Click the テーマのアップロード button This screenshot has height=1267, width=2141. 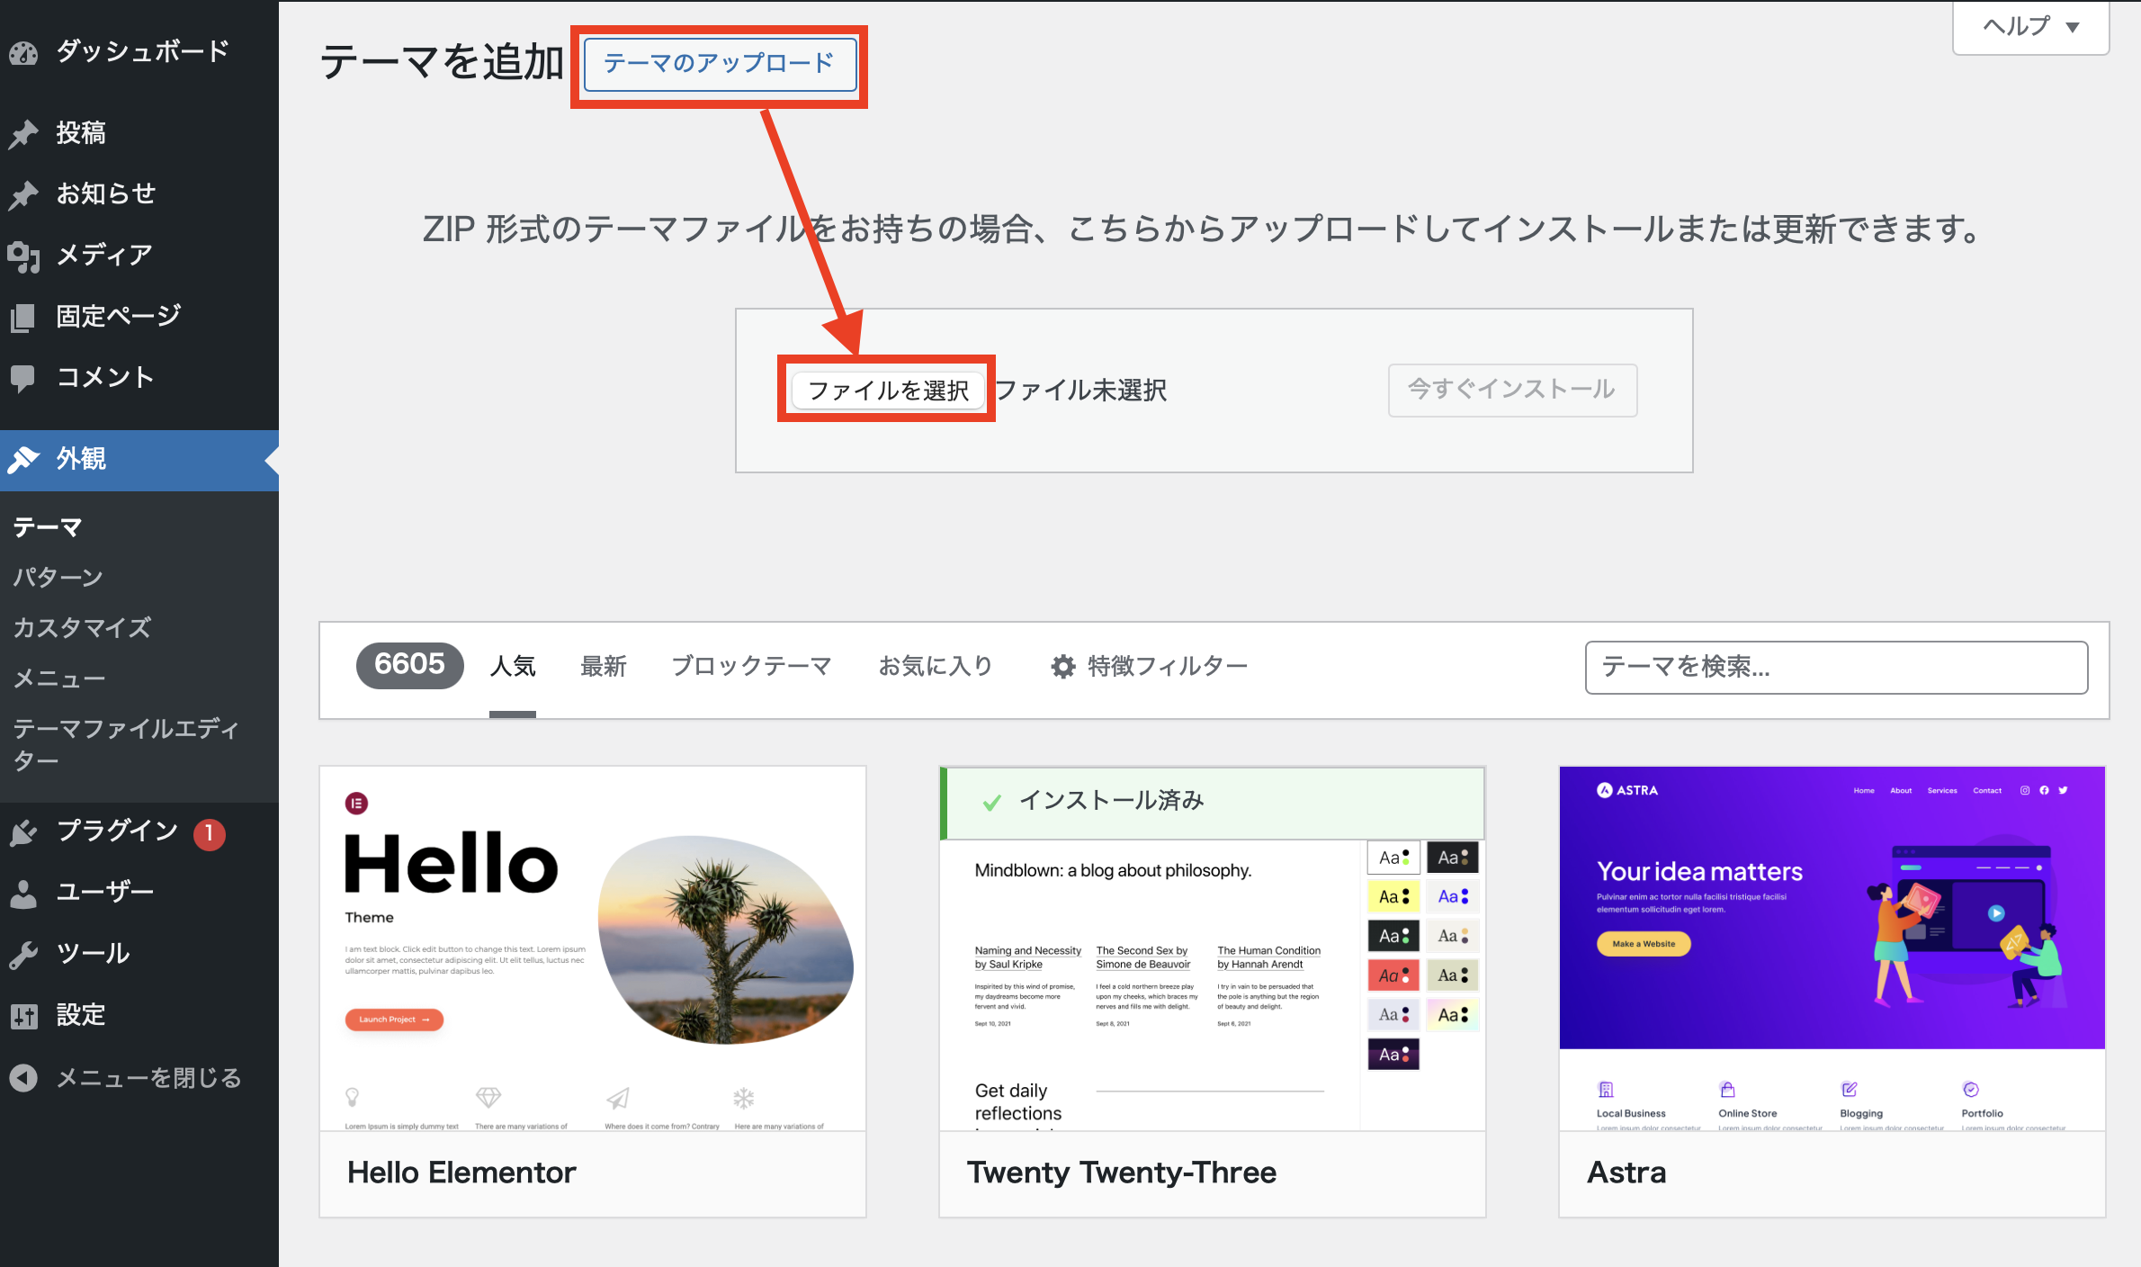[719, 65]
